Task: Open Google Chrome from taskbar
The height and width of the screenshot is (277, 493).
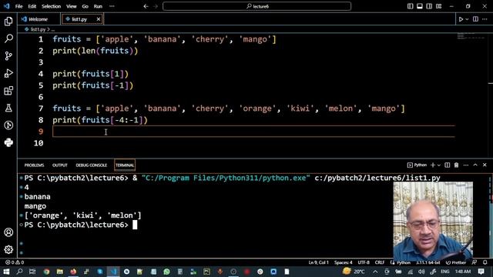Action: [46, 272]
